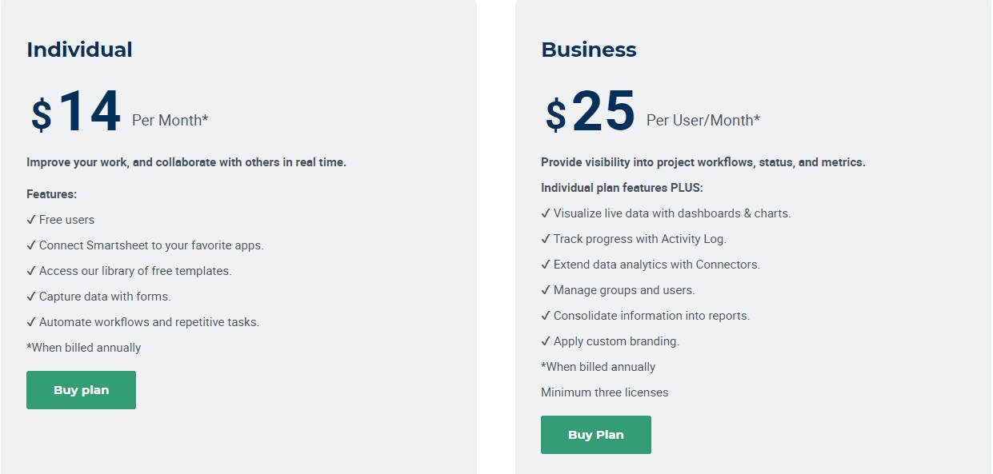The image size is (993, 474).
Task: Select the When billed annually text under Business
Action: (x=599, y=366)
